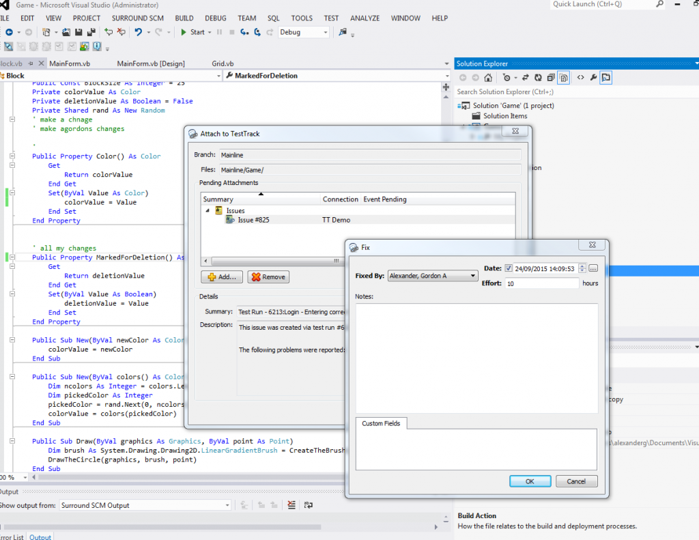The width and height of the screenshot is (699, 540).
Task: Click the Pending Changes Filter clock icon
Action: tap(507, 78)
